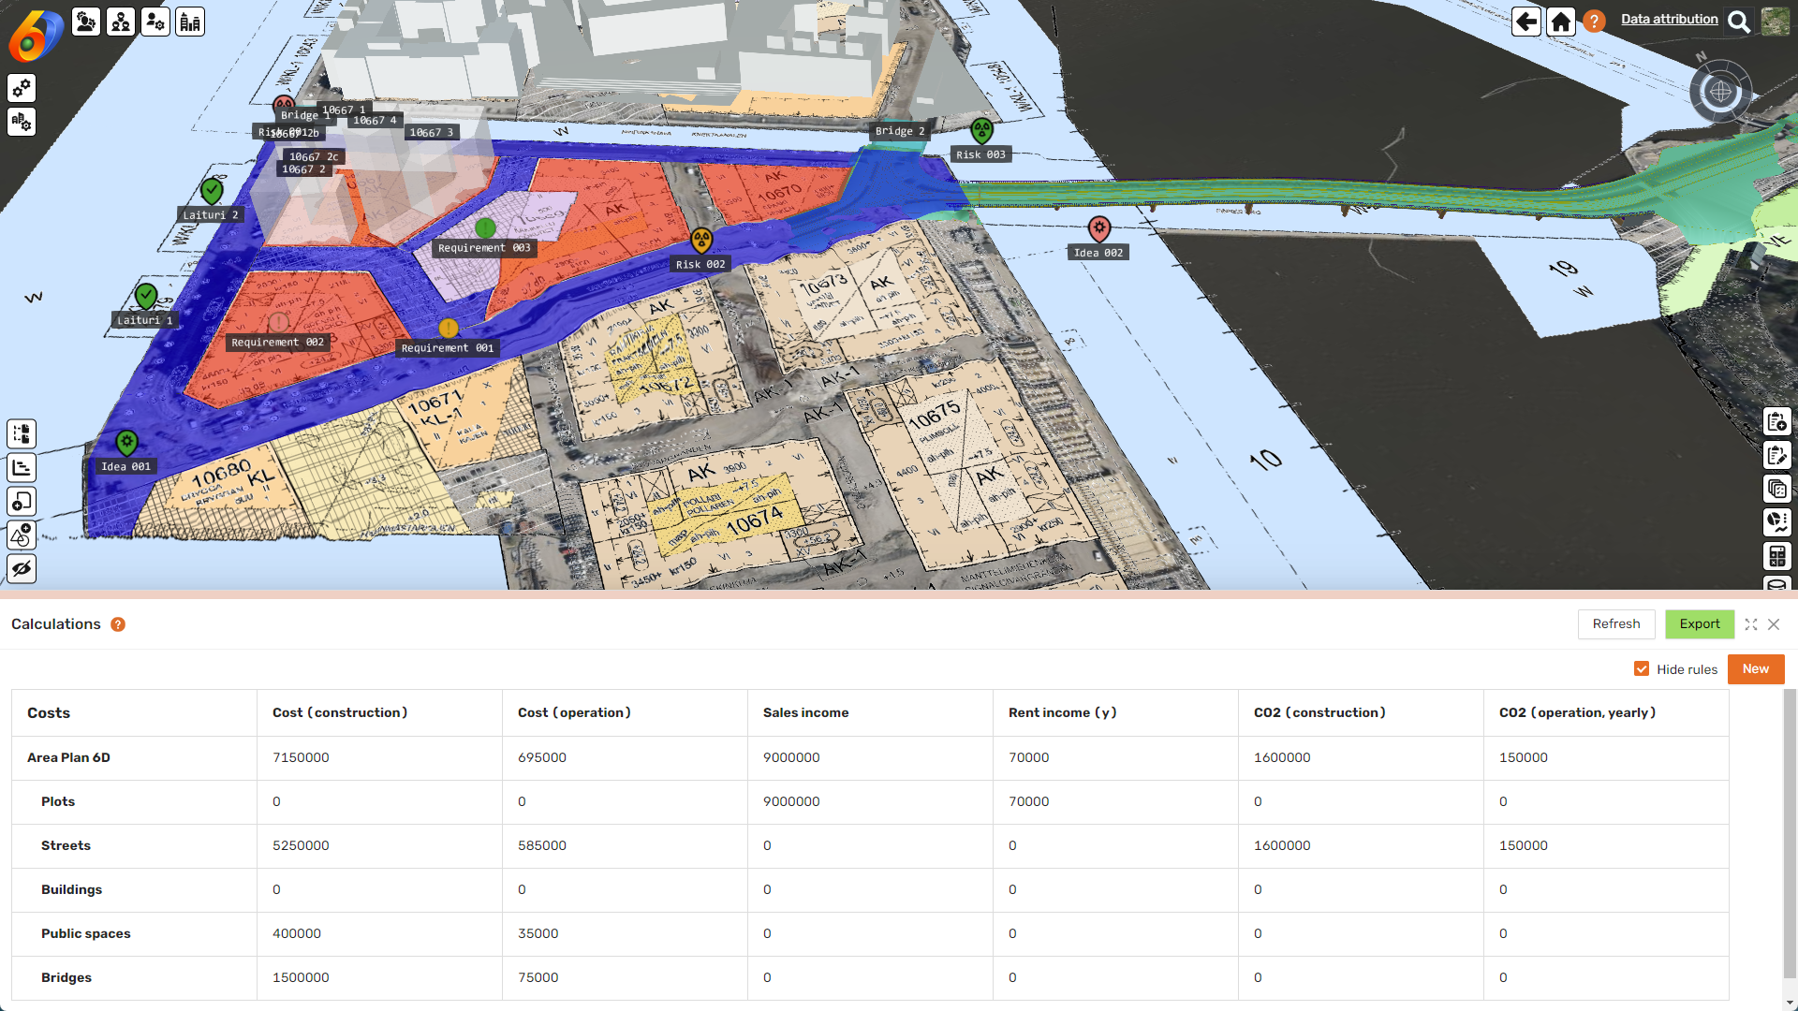Open the Data attribution link
Viewport: 1798px width, 1011px height.
[x=1669, y=19]
